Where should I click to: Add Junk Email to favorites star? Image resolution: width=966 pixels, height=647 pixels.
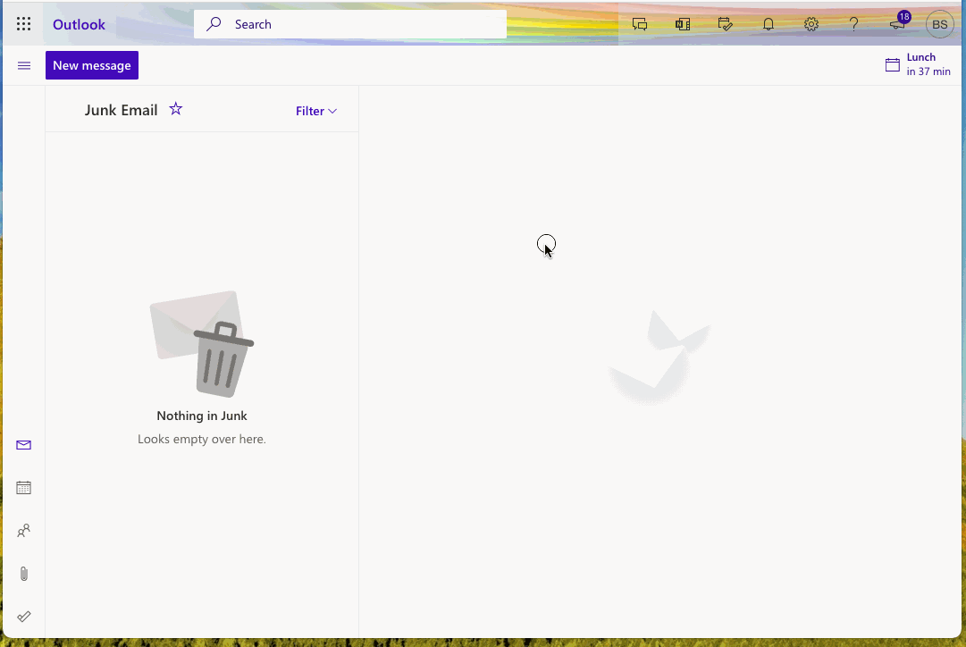click(x=175, y=109)
